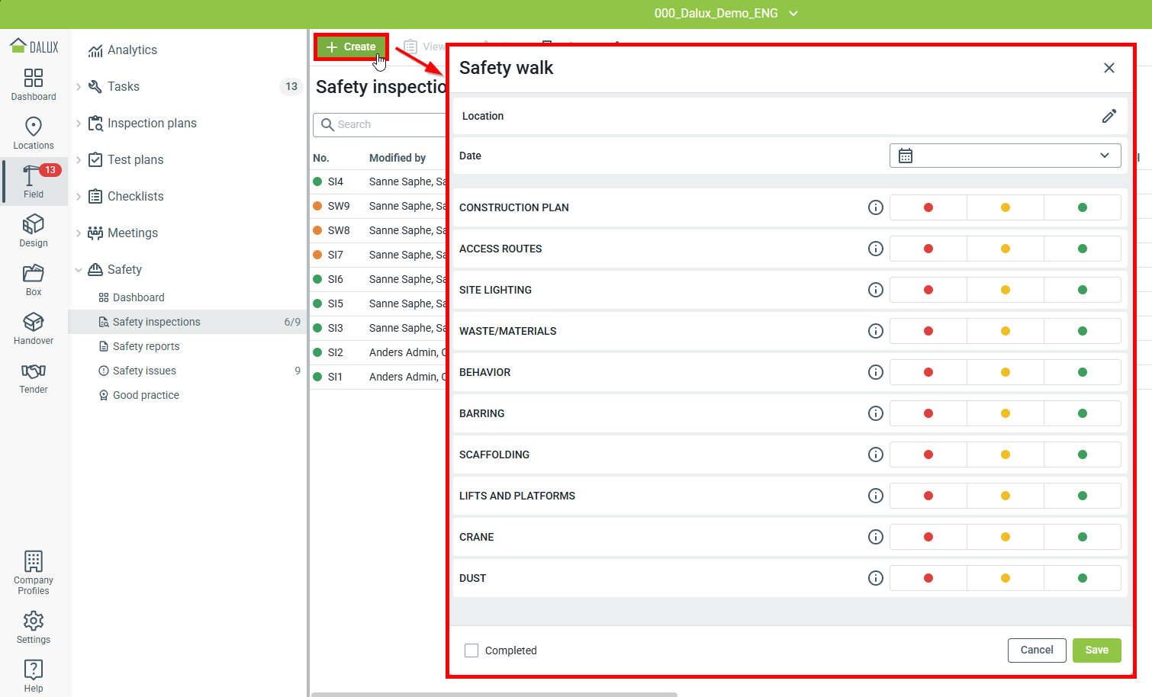Tick the Completed checkbox
This screenshot has height=697, width=1152.
471,650
